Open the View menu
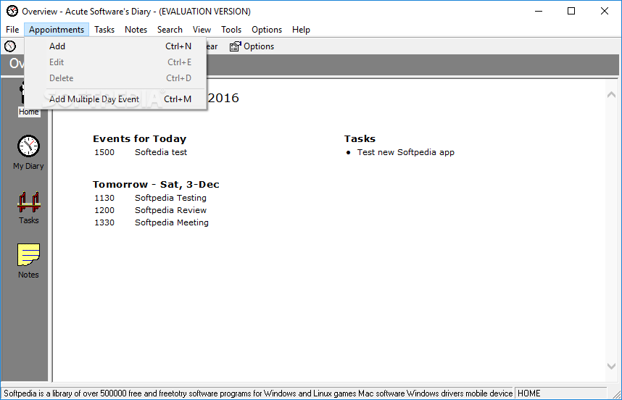The height and width of the screenshot is (400, 622). (202, 30)
